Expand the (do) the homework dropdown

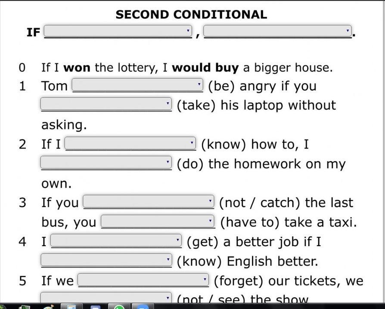(x=106, y=163)
